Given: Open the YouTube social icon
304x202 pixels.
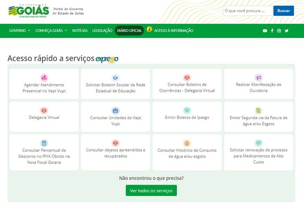Looking at the screenshot, I should click(x=265, y=31).
